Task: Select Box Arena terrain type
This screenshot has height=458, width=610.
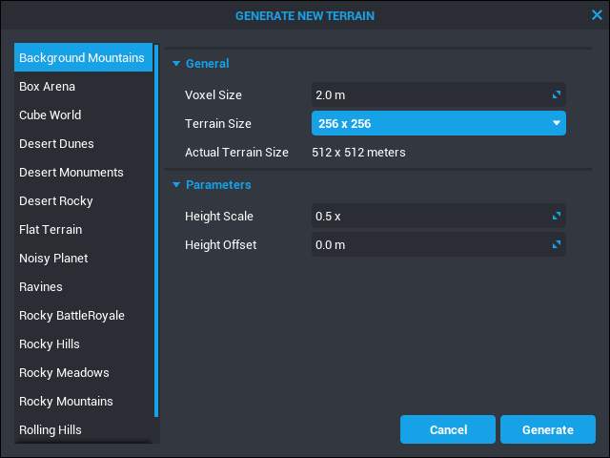Action: tap(48, 87)
